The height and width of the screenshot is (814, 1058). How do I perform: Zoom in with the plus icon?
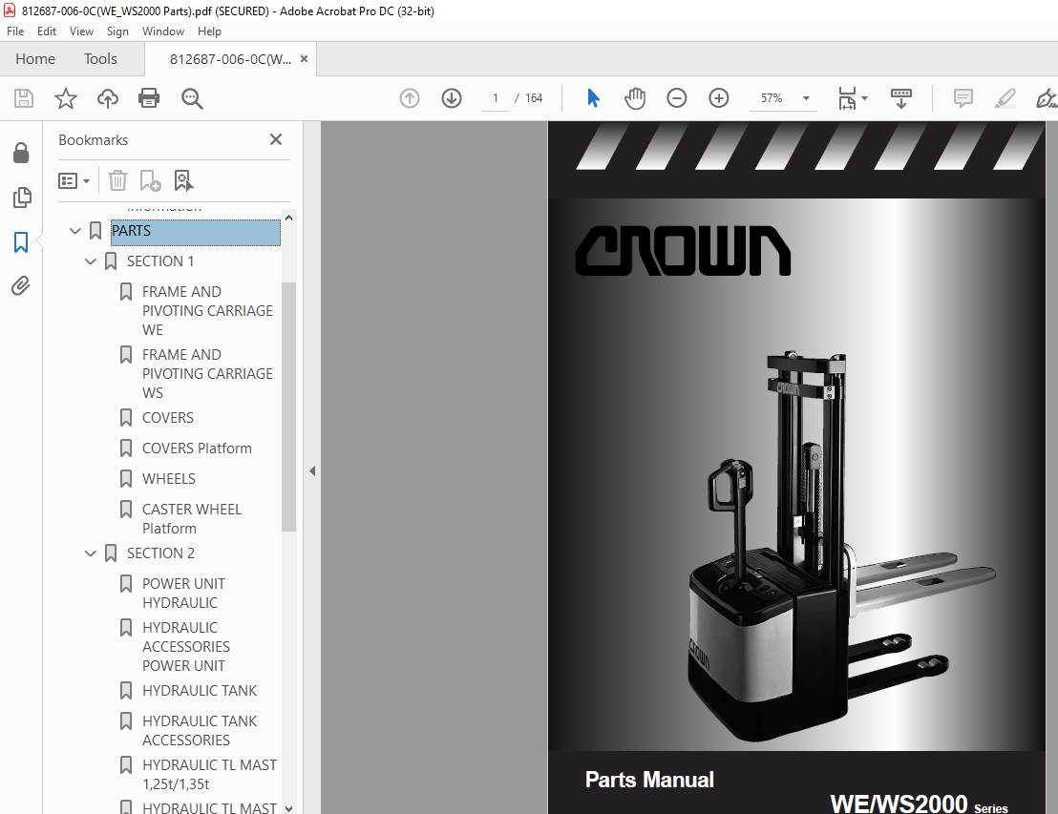[719, 98]
